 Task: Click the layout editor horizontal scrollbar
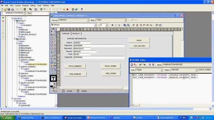[91, 88]
